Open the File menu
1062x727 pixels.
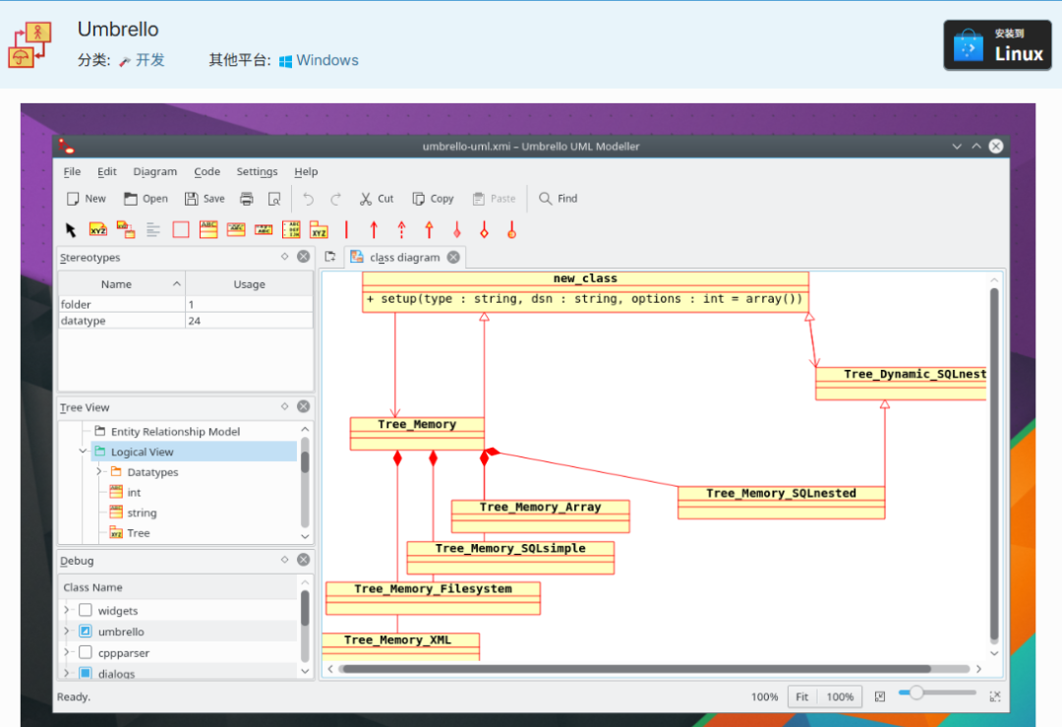[x=72, y=171]
